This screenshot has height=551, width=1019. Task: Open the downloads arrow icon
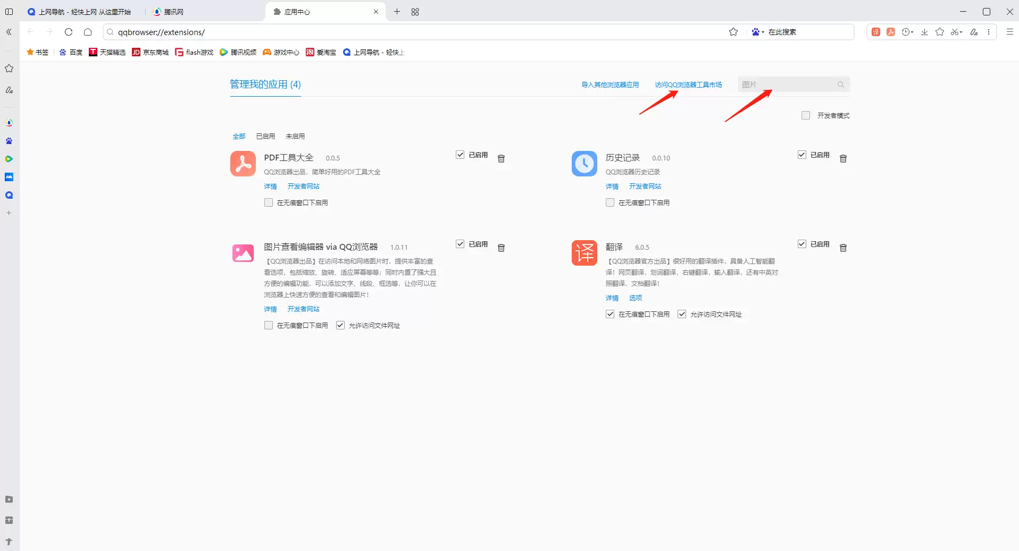click(x=925, y=32)
